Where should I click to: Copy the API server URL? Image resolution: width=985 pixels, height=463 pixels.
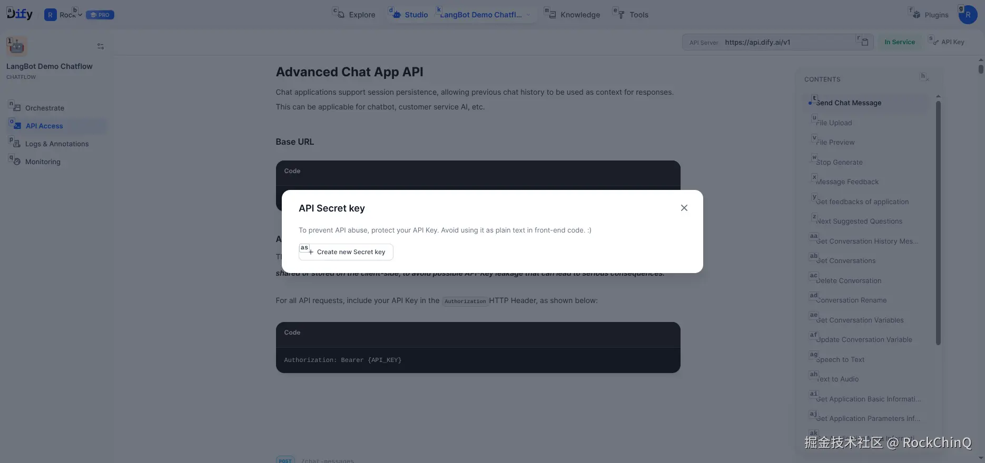coord(864,42)
